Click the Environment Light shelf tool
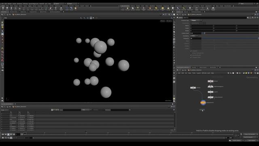This screenshot has width=259, height=146. pyautogui.click(x=163, y=9)
